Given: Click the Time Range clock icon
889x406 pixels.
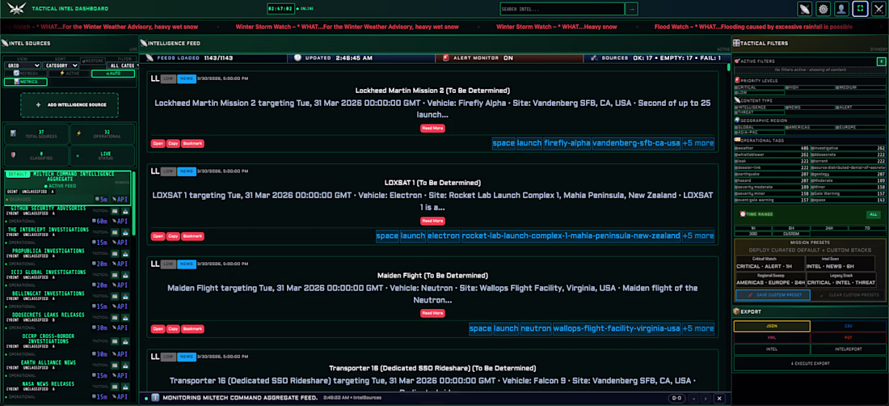Looking at the screenshot, I should (x=744, y=214).
